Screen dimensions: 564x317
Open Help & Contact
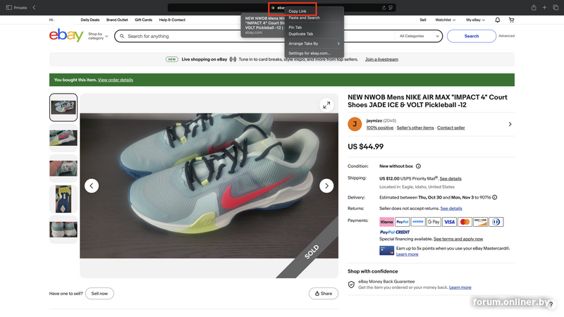point(172,20)
